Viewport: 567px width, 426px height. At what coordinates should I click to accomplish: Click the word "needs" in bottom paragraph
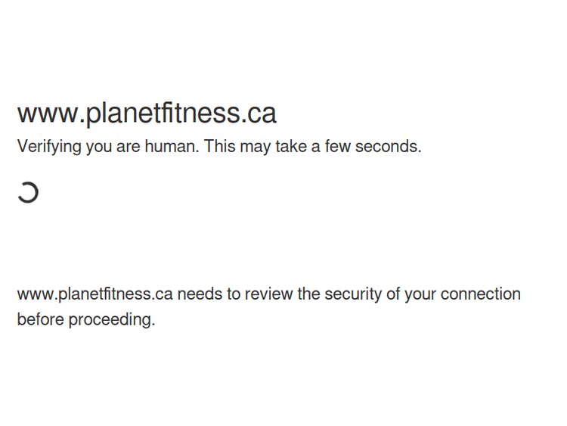pos(200,294)
